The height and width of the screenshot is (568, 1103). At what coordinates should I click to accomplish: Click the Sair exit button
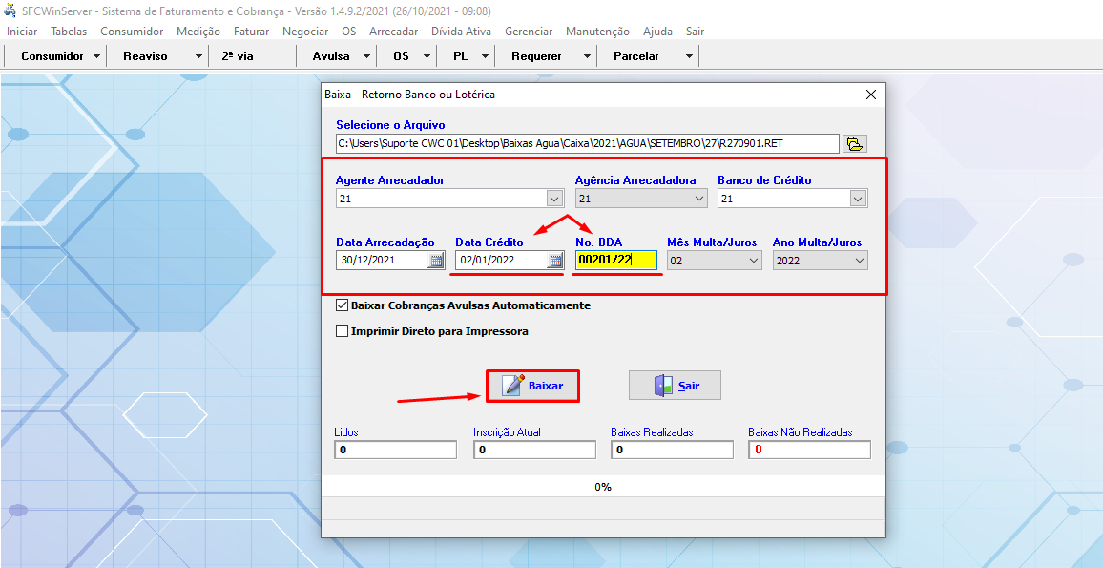(675, 386)
